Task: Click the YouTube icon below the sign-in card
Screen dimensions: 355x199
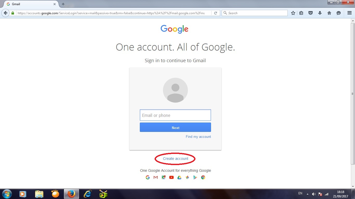Action: [172, 177]
